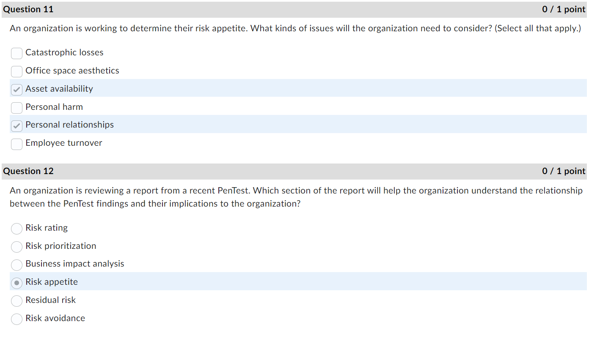This screenshot has width=589, height=338.
Task: Uncheck the Personal relationships option
Action: click(x=17, y=125)
